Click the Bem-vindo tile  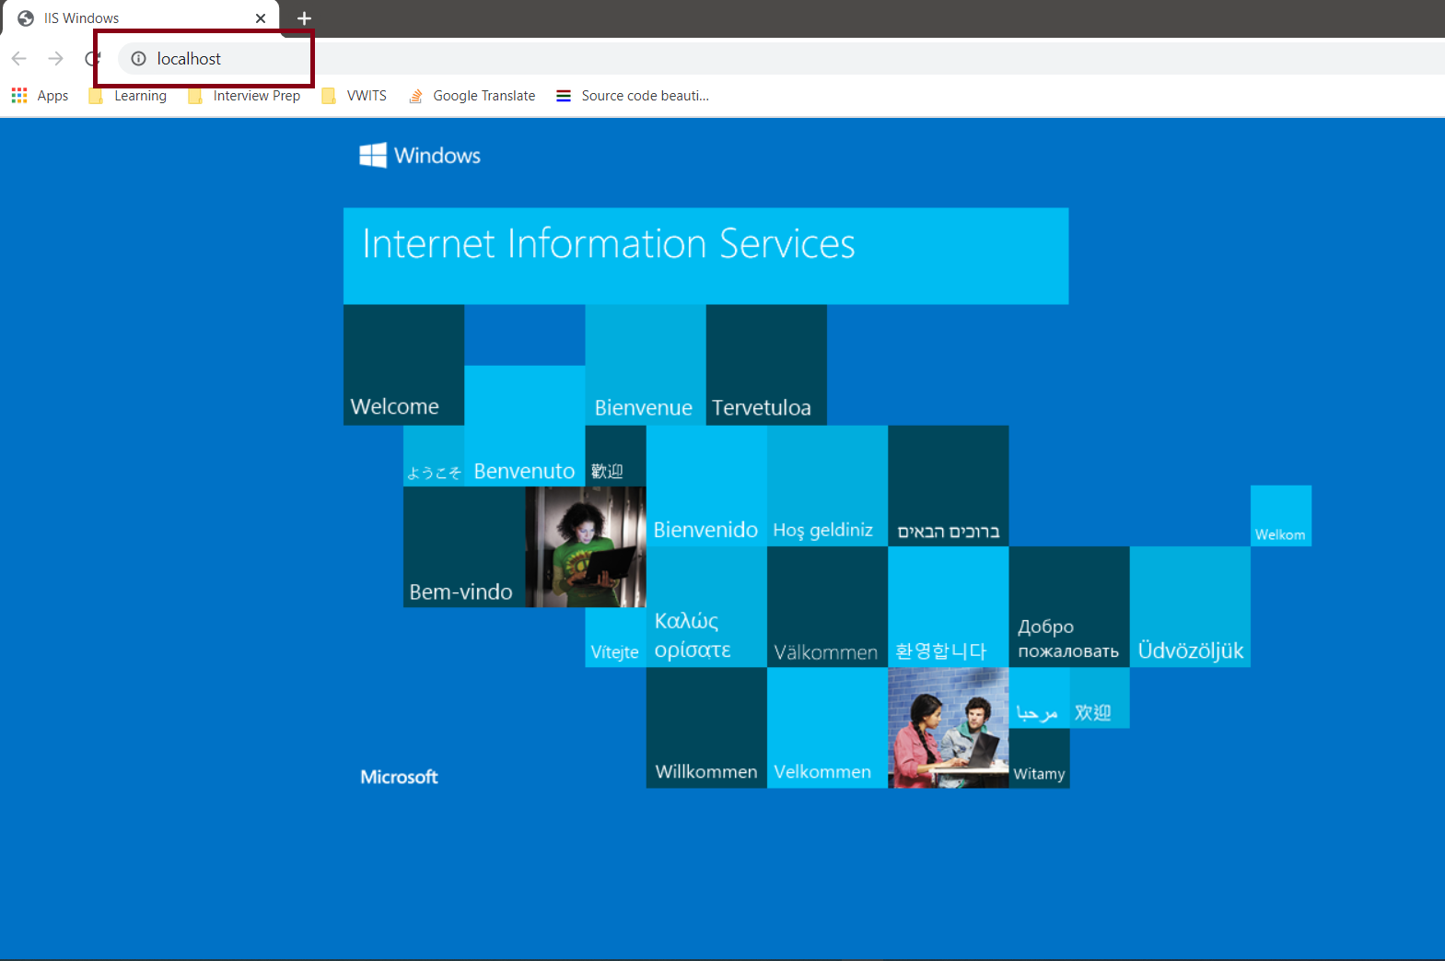(x=464, y=547)
